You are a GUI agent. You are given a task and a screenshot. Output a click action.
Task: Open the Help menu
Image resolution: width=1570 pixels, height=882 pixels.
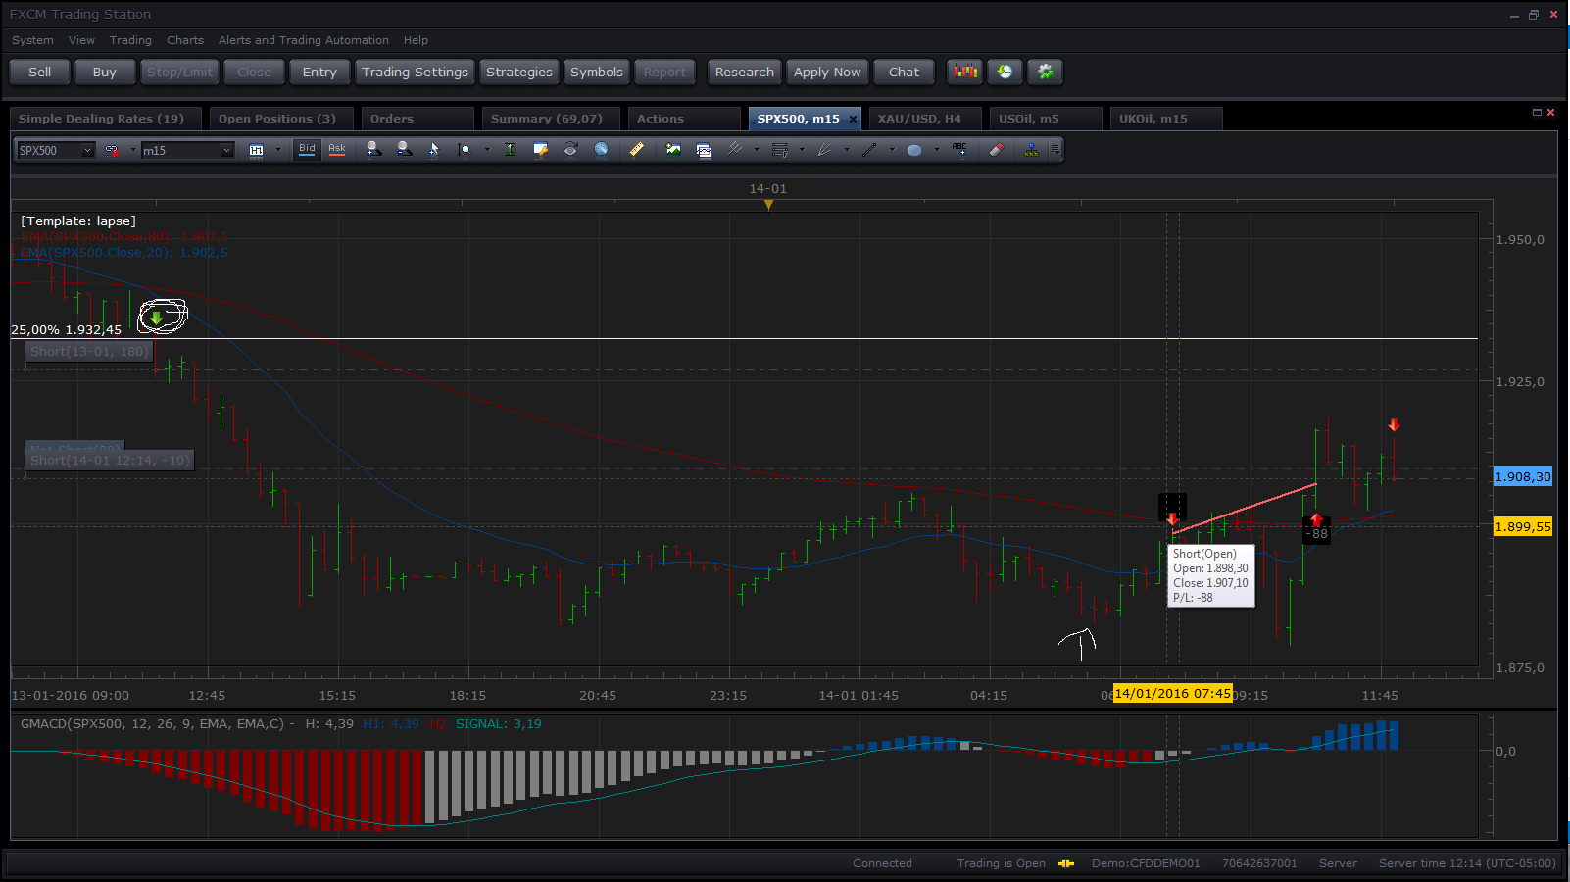[416, 40]
